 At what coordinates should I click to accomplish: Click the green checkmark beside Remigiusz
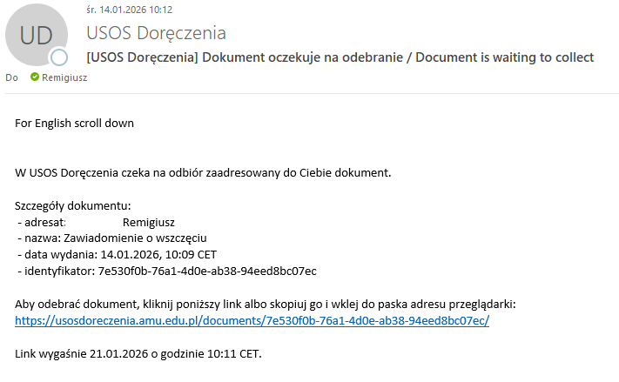(x=35, y=77)
